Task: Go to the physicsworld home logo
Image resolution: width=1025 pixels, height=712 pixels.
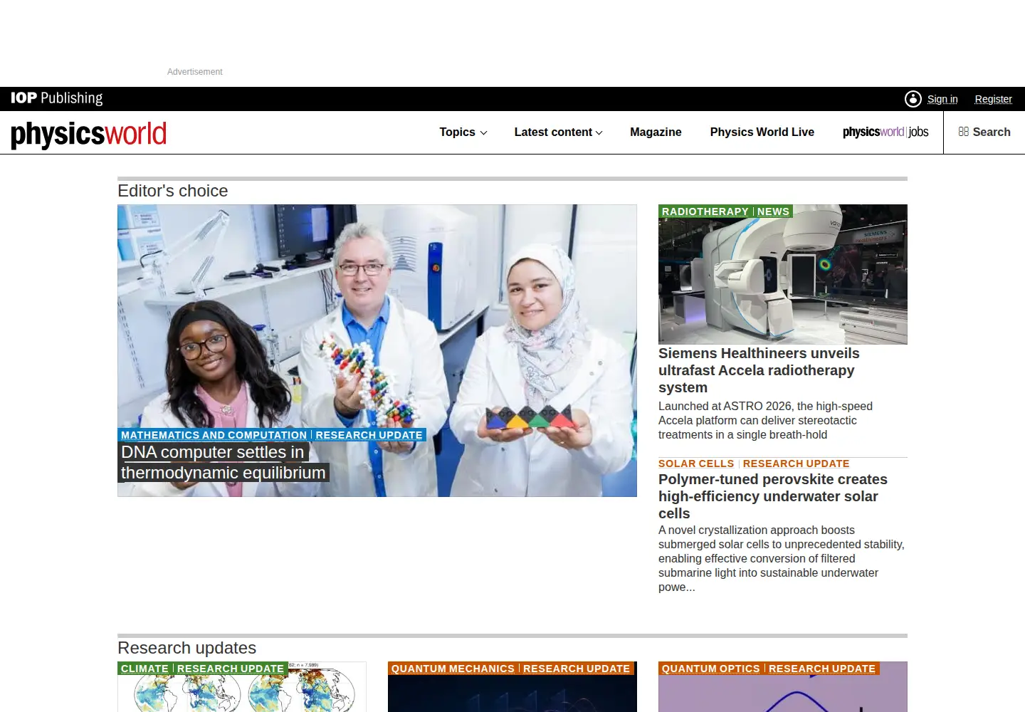Action: pos(89,134)
